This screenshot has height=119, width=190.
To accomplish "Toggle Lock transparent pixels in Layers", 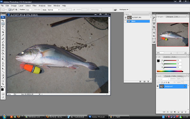I will (162, 82).
